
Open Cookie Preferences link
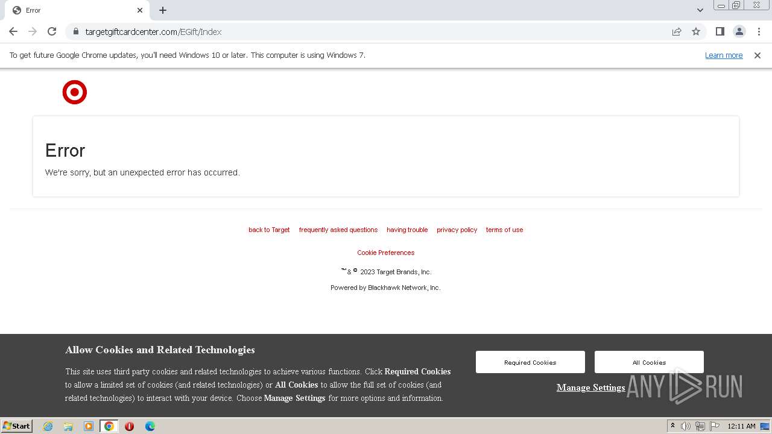point(386,253)
